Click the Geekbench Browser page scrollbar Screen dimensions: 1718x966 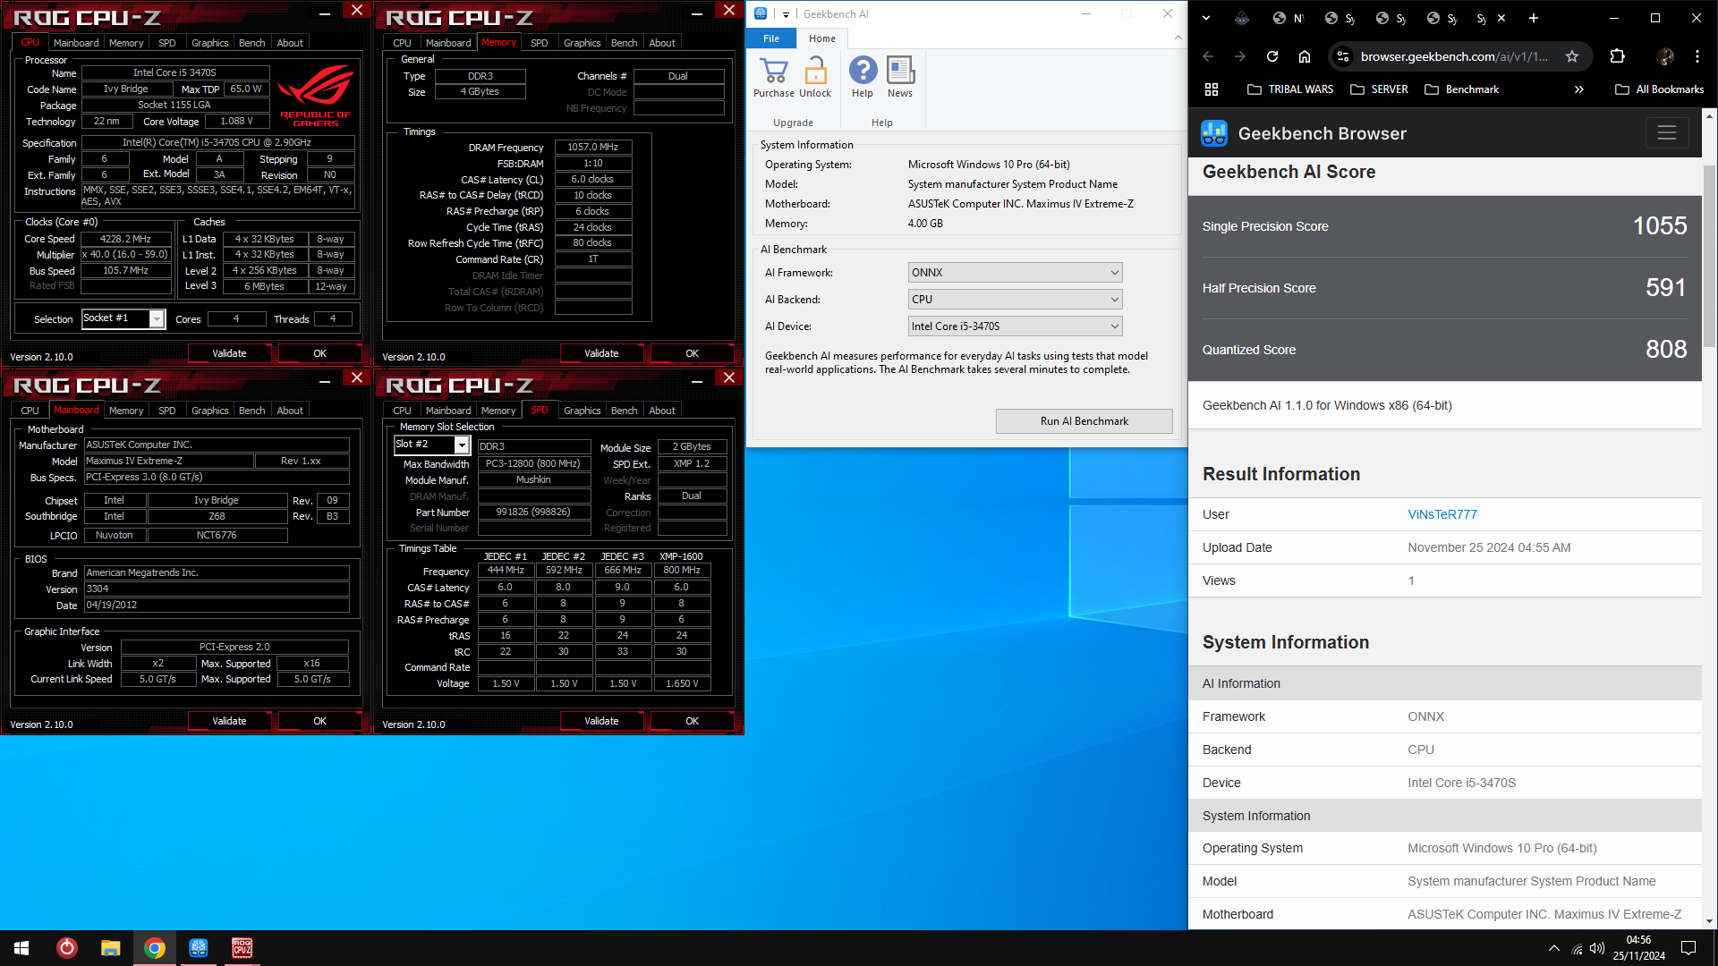1709,257
